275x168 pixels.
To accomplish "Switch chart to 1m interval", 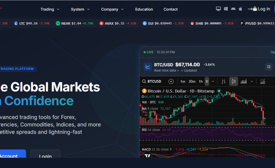I will tap(183, 81).
